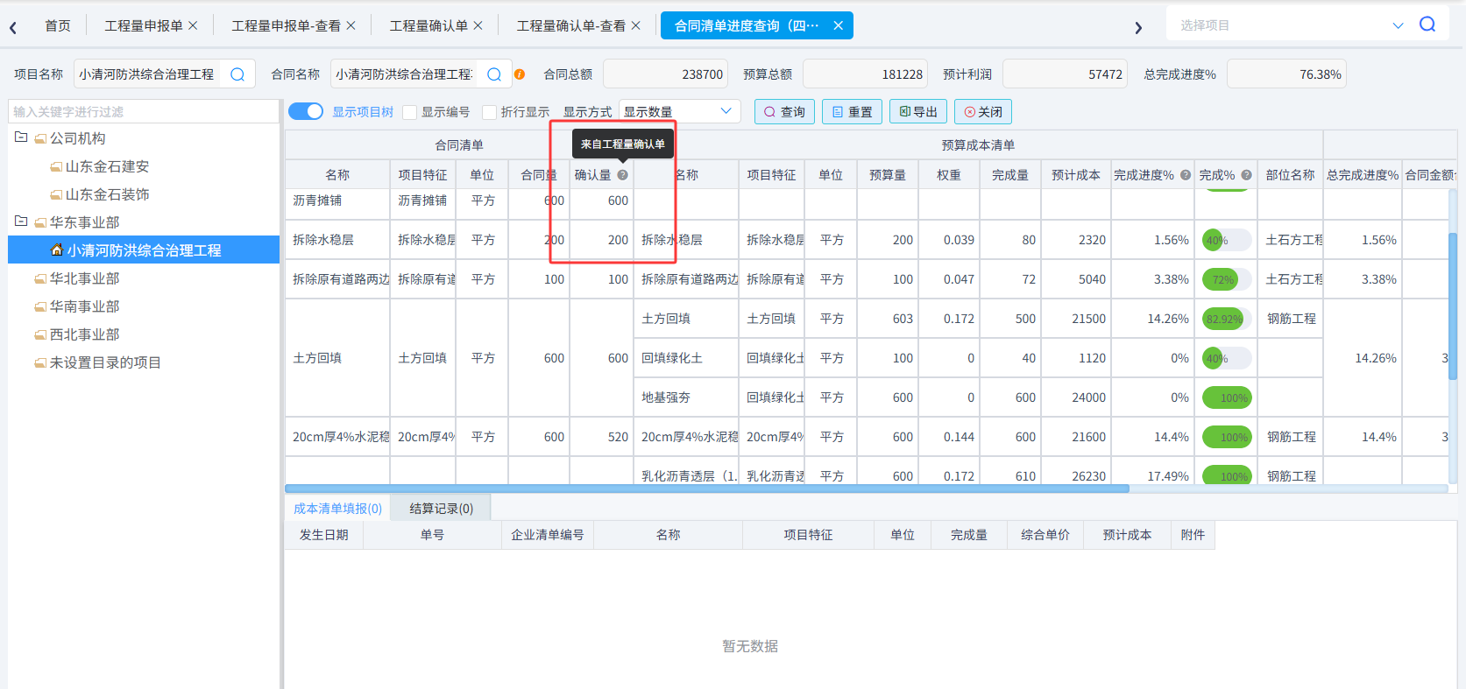Click the 附件 column header
The height and width of the screenshot is (689, 1466).
pos(1193,535)
